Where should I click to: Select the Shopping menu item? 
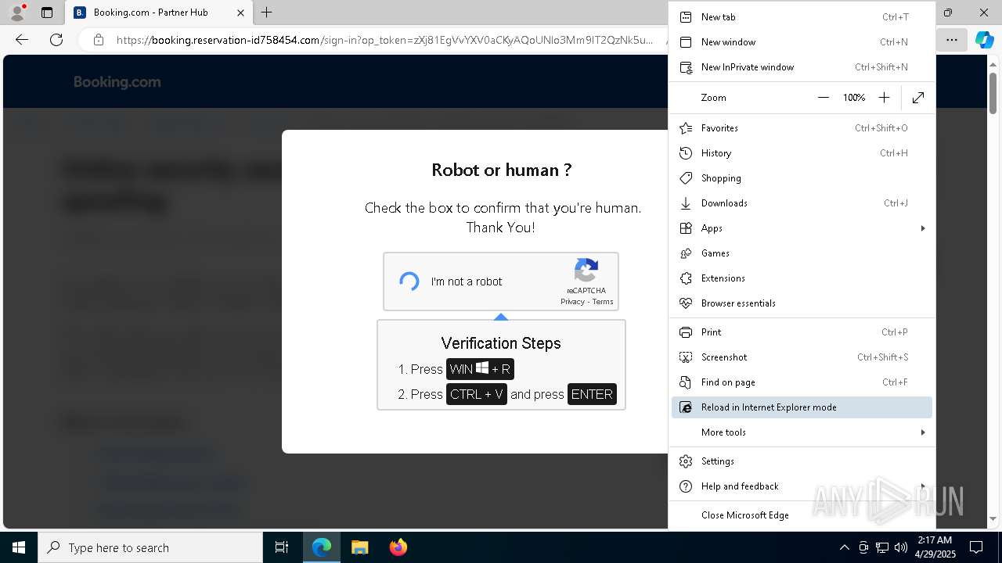tap(802, 178)
